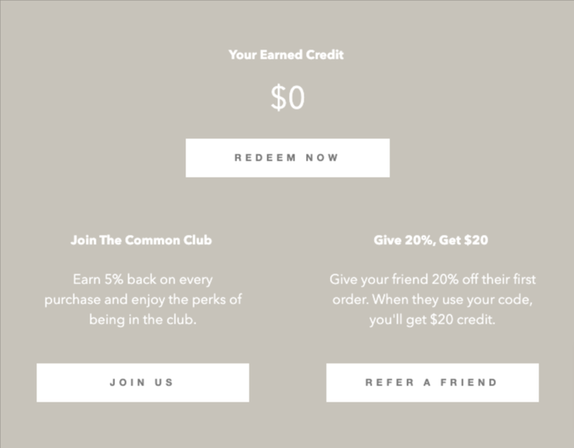This screenshot has height=448, width=574.
Task: Click 'Get $20' in the right heading
Action: pyautogui.click(x=464, y=240)
